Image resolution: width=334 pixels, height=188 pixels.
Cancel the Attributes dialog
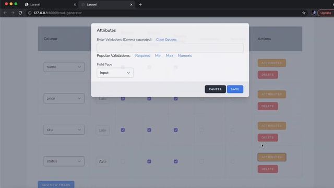(215, 89)
